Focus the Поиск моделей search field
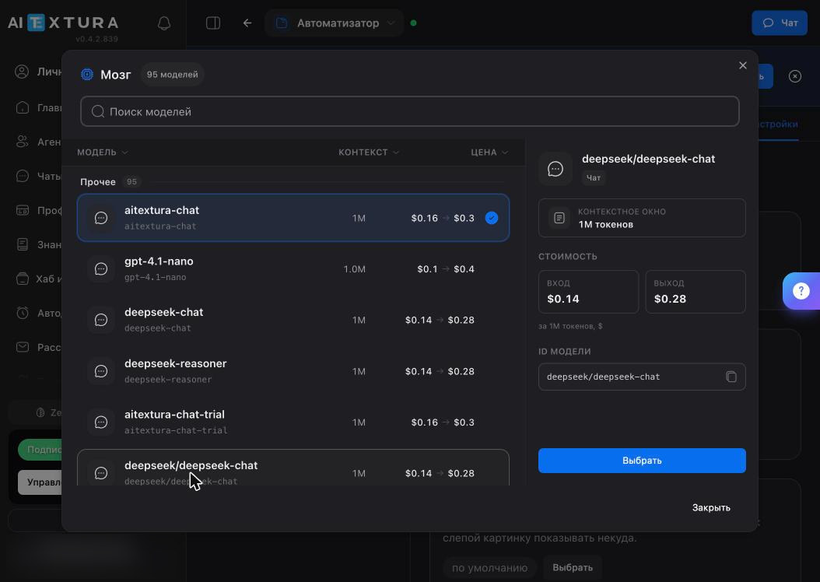The width and height of the screenshot is (820, 582). click(409, 111)
